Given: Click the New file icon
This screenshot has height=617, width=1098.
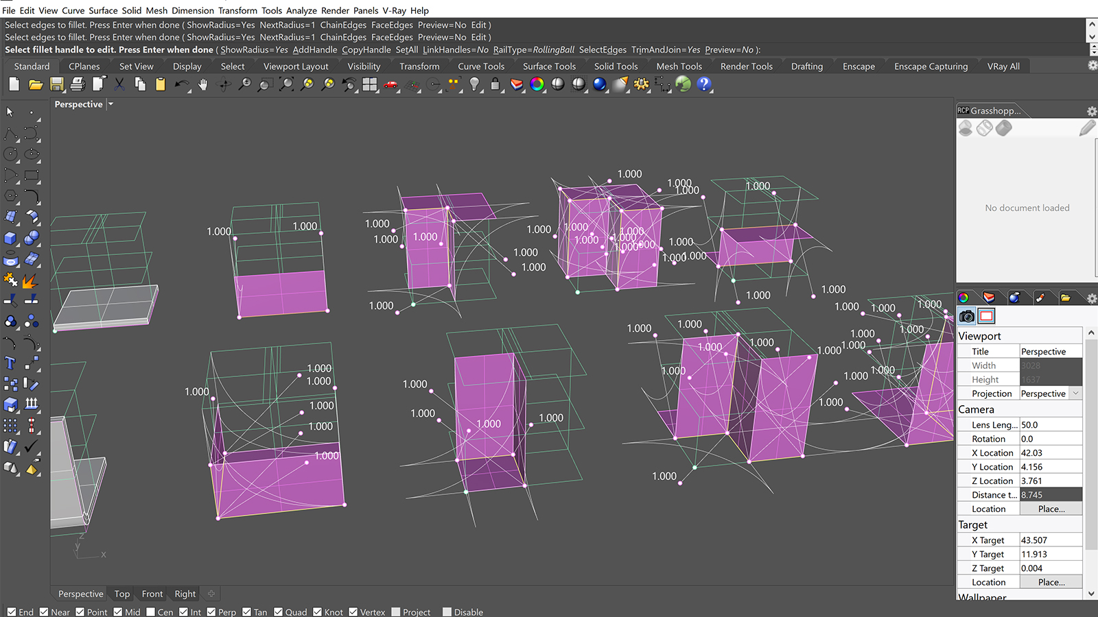Looking at the screenshot, I should (14, 84).
